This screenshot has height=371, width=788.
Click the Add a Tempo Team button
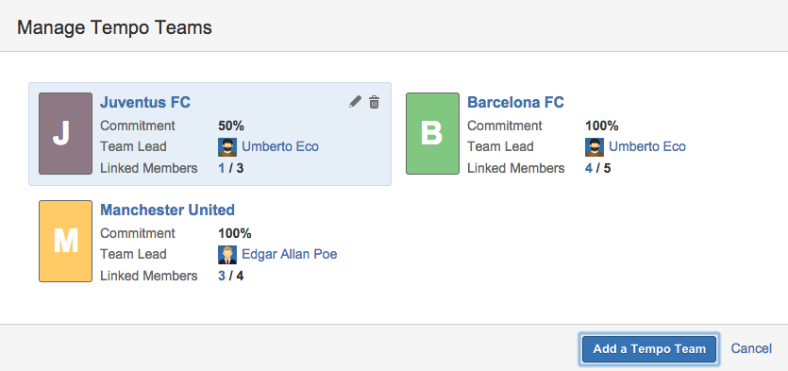pyautogui.click(x=649, y=349)
